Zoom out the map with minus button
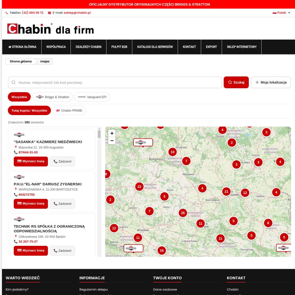 click(112, 141)
